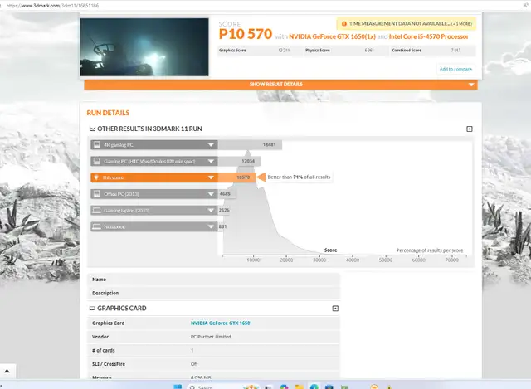Click the card icon beside Graphics Card heading
The height and width of the screenshot is (389, 531).
[92, 308]
